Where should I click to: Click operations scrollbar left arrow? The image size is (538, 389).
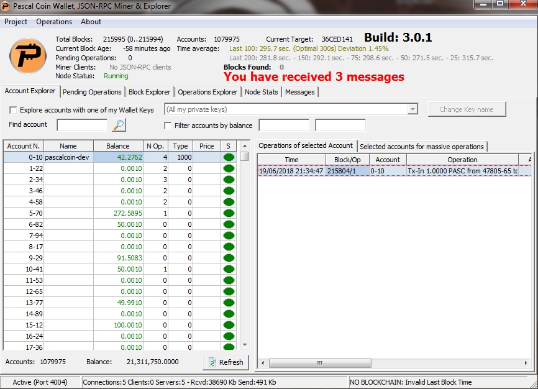pos(263,363)
